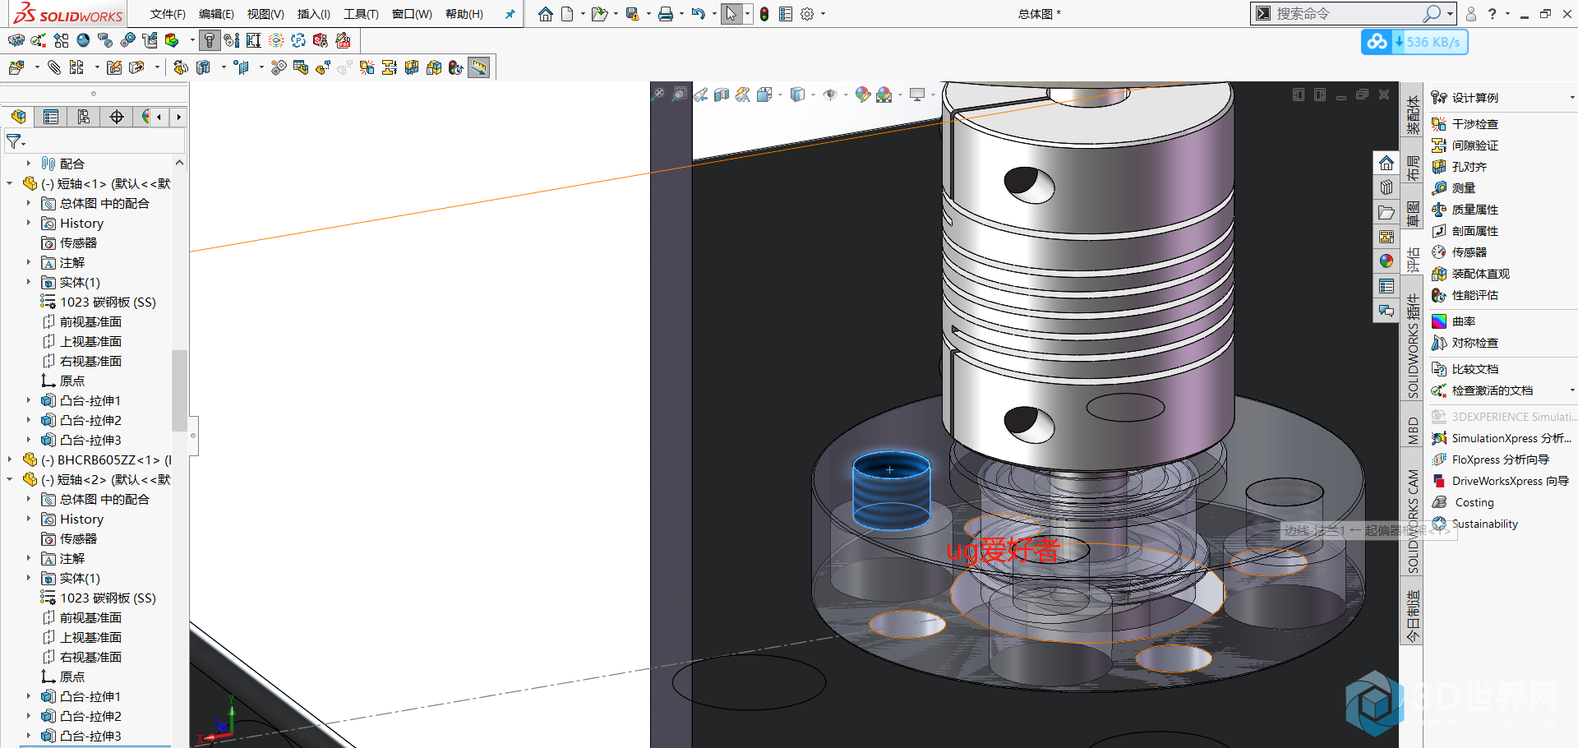Collapse the 短轴<2> component

[x=10, y=479]
